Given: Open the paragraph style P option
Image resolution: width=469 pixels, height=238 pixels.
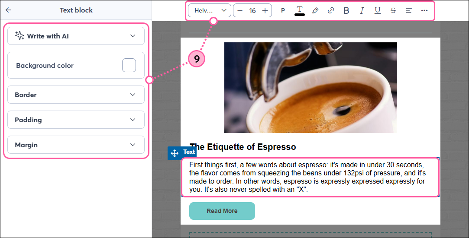Looking at the screenshot, I should pos(283,10).
